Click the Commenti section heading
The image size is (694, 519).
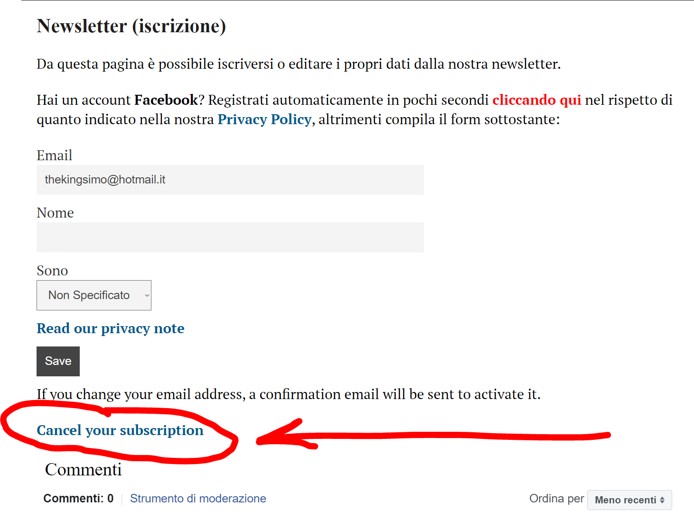[84, 469]
